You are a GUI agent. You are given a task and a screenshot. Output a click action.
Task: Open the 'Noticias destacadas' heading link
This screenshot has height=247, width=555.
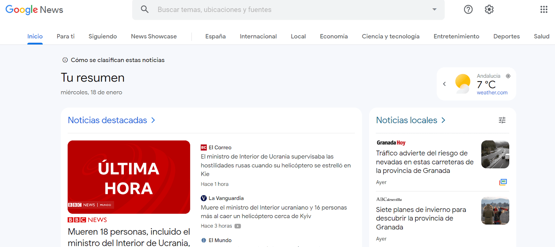coord(108,120)
